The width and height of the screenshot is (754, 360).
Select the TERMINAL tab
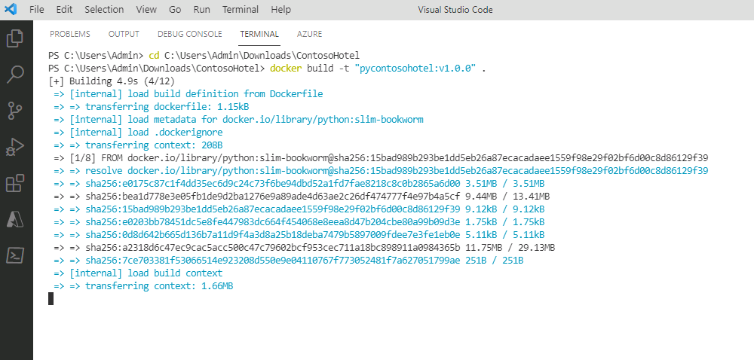259,34
